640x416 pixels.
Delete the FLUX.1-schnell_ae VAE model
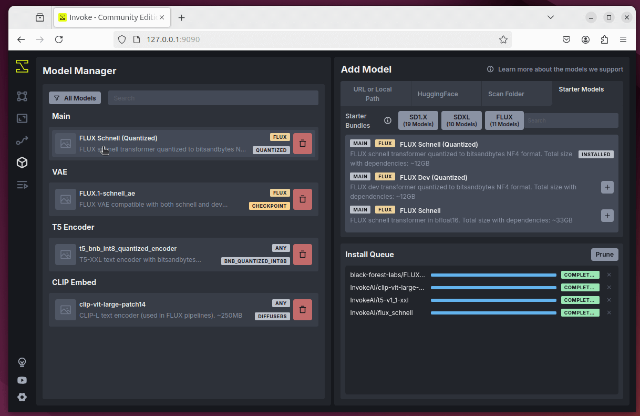(303, 199)
